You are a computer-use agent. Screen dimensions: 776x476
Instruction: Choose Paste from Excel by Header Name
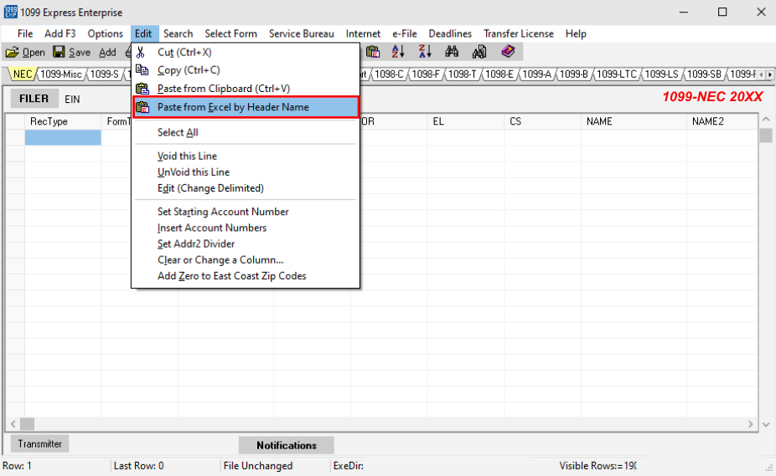(x=246, y=107)
